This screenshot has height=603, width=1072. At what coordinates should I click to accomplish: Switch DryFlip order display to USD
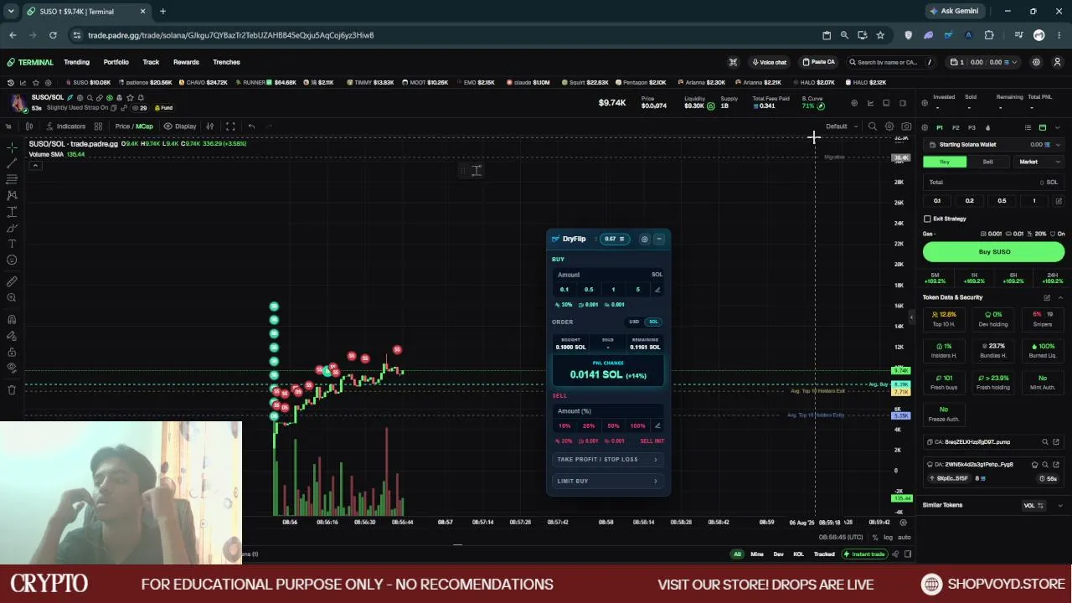pos(634,322)
